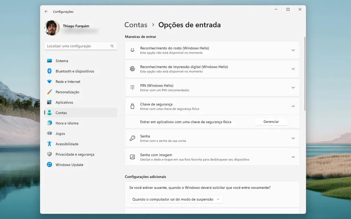Click the security key icon

pyautogui.click(x=132, y=106)
